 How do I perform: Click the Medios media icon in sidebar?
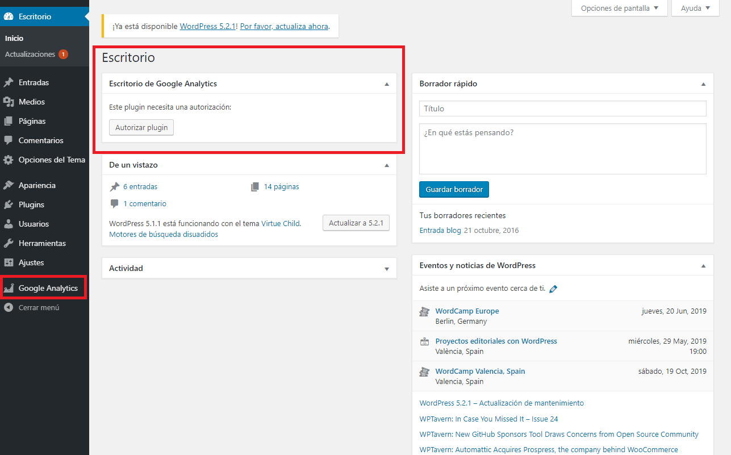(9, 102)
